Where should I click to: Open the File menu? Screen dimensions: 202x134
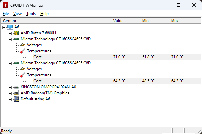coord(6,14)
